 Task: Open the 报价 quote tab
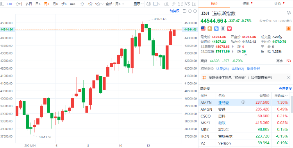point(214,4)
